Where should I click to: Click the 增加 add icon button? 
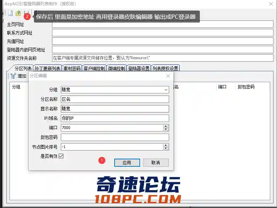click(18, 76)
